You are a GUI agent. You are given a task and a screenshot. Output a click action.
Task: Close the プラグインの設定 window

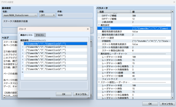click(x=174, y=2)
